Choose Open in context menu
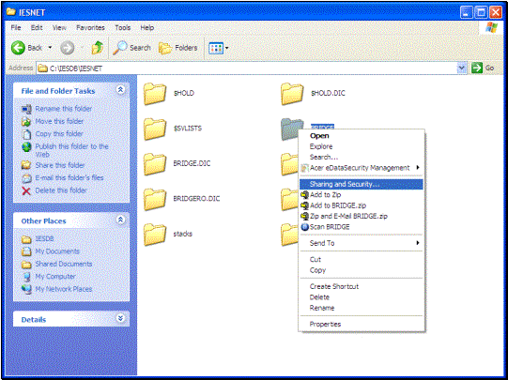The height and width of the screenshot is (380, 508). (362, 136)
